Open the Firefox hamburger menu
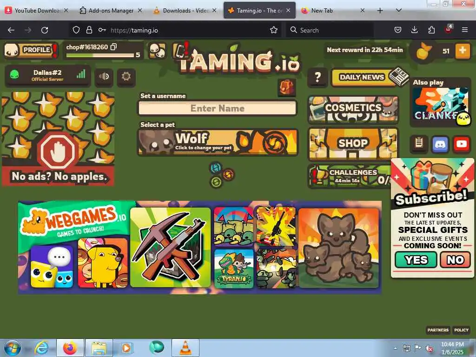476x357 pixels. tap(465, 30)
